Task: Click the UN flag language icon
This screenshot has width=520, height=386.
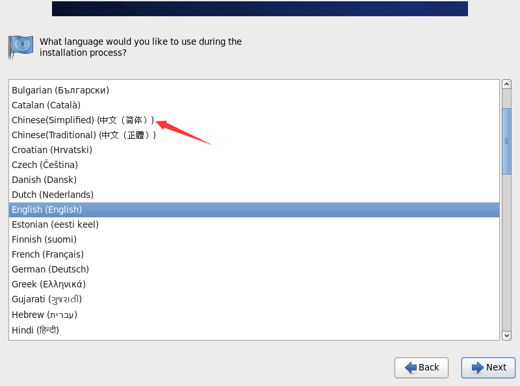Action: point(21,47)
